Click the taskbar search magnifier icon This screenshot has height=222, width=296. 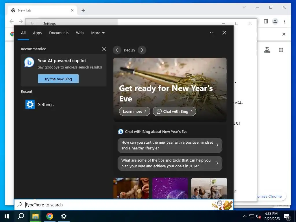[x=21, y=216]
